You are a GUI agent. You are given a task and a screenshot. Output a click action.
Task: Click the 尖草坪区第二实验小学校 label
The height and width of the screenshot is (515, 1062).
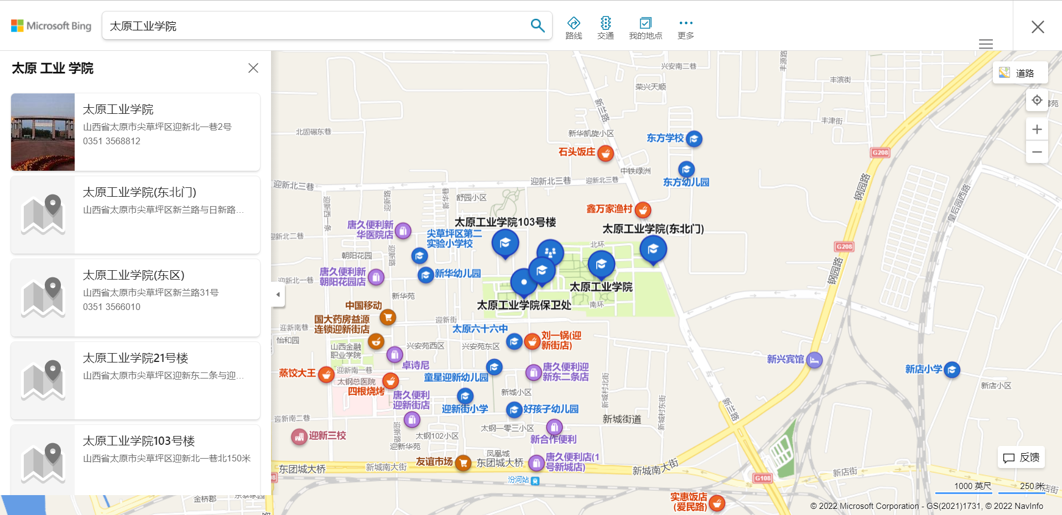(x=454, y=239)
